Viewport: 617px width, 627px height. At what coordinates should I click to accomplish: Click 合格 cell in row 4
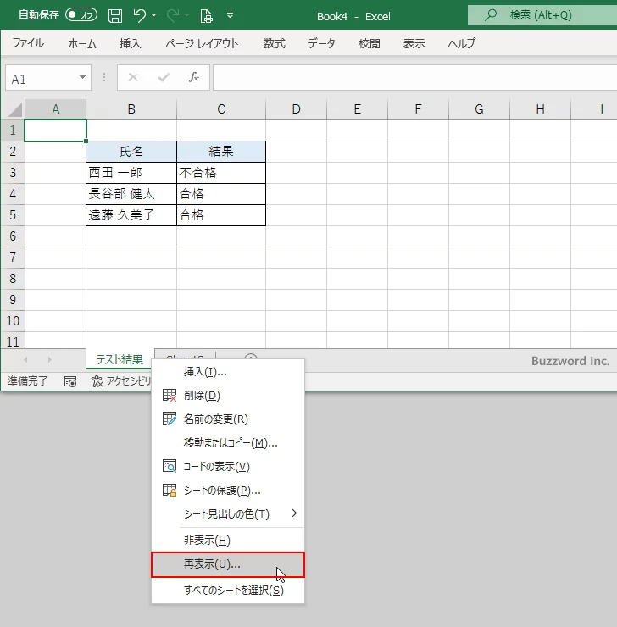221,194
